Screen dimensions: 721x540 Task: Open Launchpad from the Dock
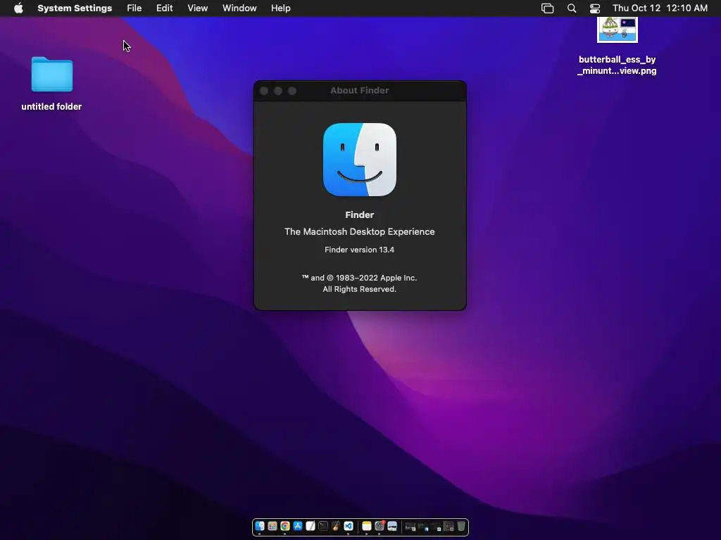click(x=272, y=526)
